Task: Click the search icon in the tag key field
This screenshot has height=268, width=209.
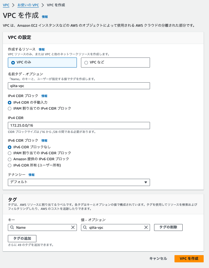Action: pos(12,227)
